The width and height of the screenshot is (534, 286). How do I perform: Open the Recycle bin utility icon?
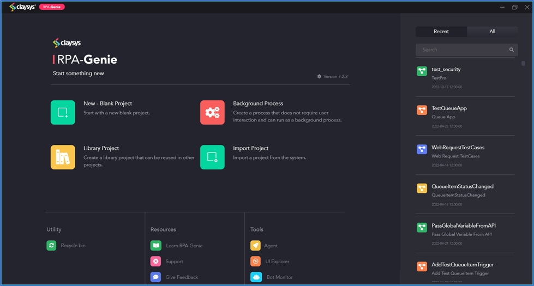click(x=51, y=245)
